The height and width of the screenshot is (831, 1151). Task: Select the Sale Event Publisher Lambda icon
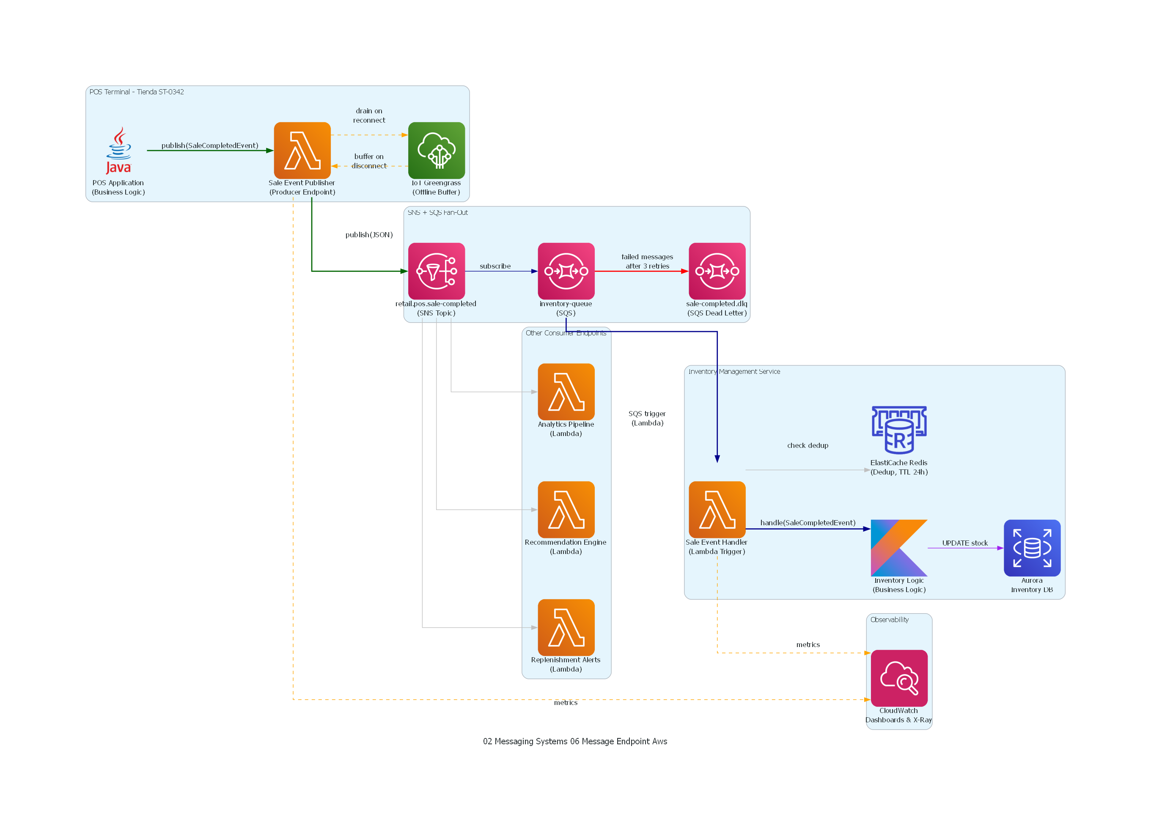(302, 150)
